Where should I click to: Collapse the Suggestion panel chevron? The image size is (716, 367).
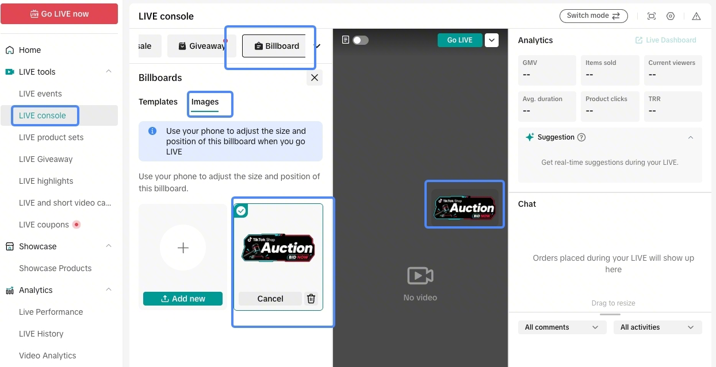691,137
